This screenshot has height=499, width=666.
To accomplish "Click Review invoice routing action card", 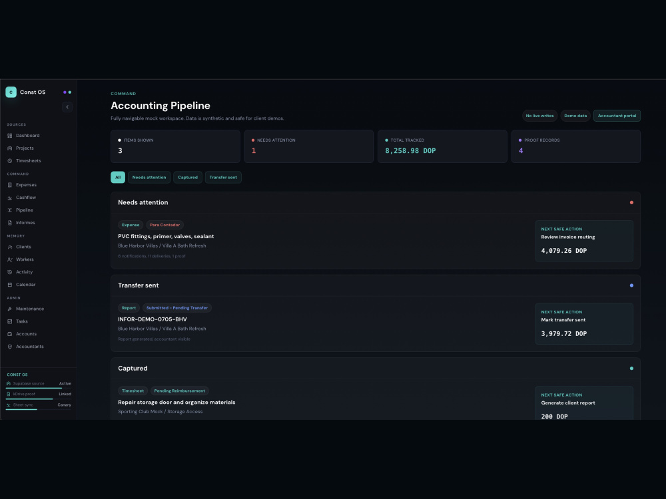I will pyautogui.click(x=584, y=241).
